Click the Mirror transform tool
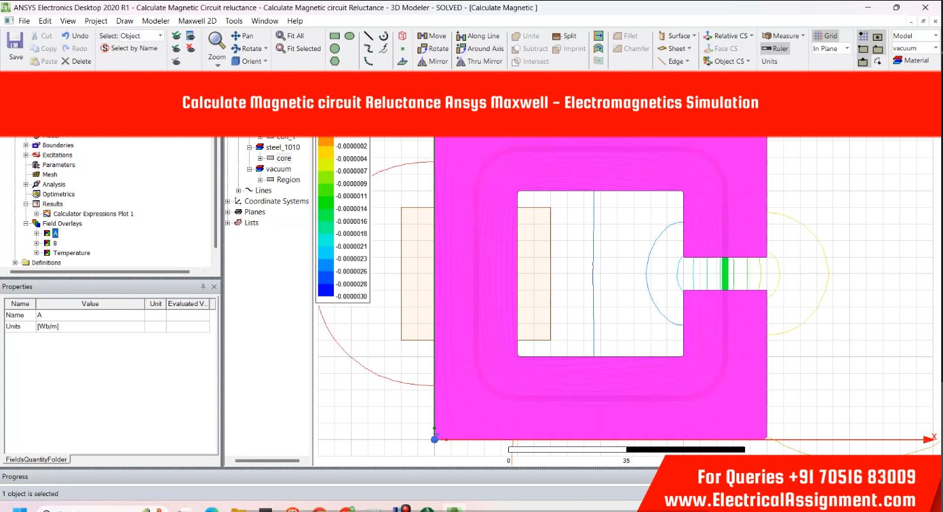Viewport: 943px width, 512px height. pyautogui.click(x=432, y=61)
